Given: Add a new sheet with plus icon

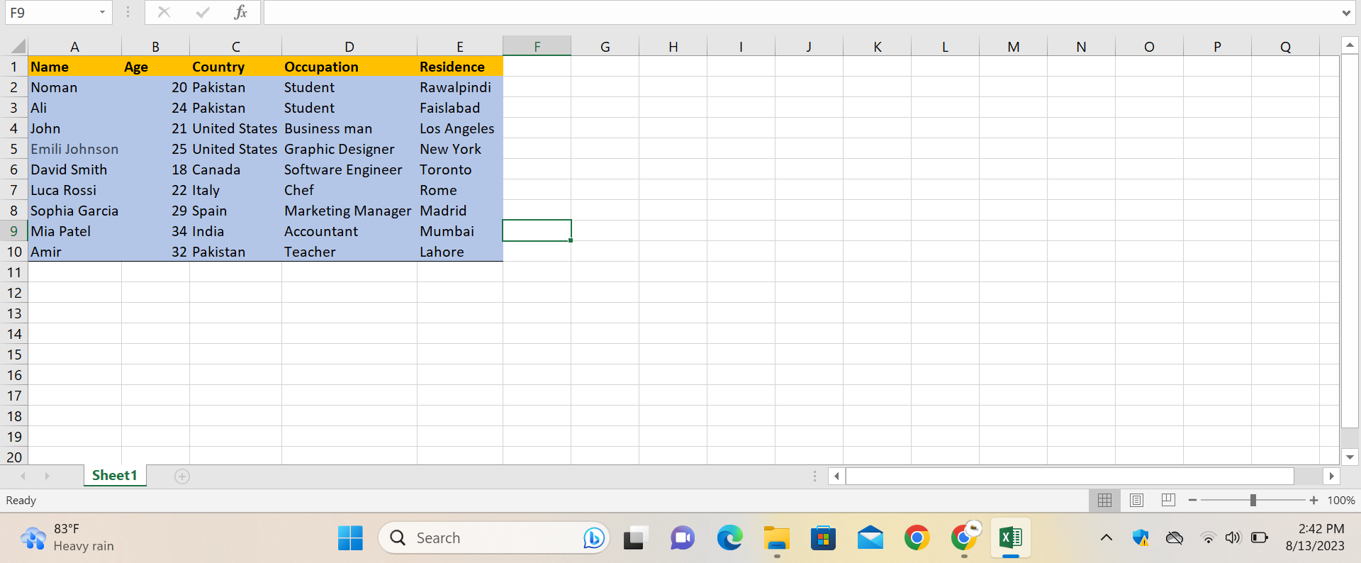Looking at the screenshot, I should [182, 476].
